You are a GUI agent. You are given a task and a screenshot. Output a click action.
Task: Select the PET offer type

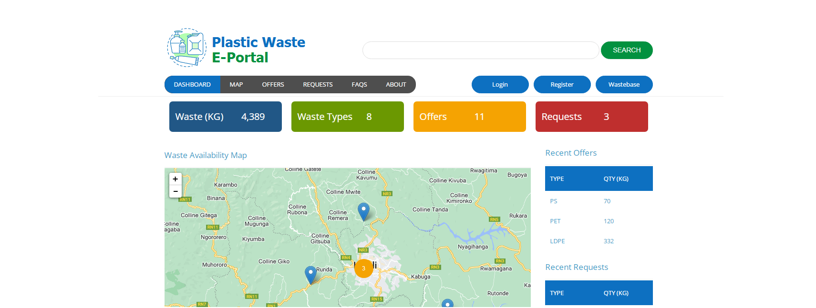(555, 221)
